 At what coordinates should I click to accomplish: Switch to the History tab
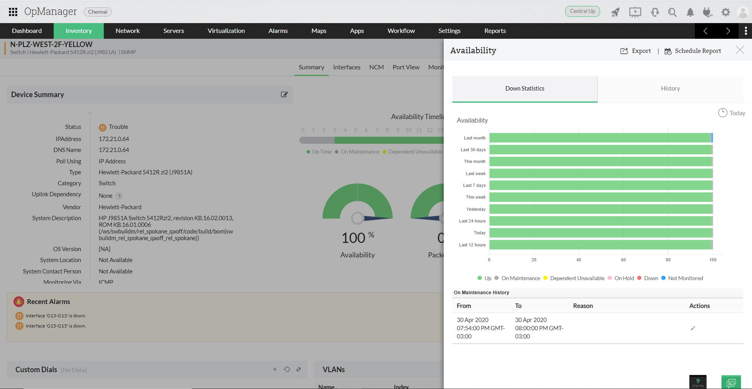point(670,89)
